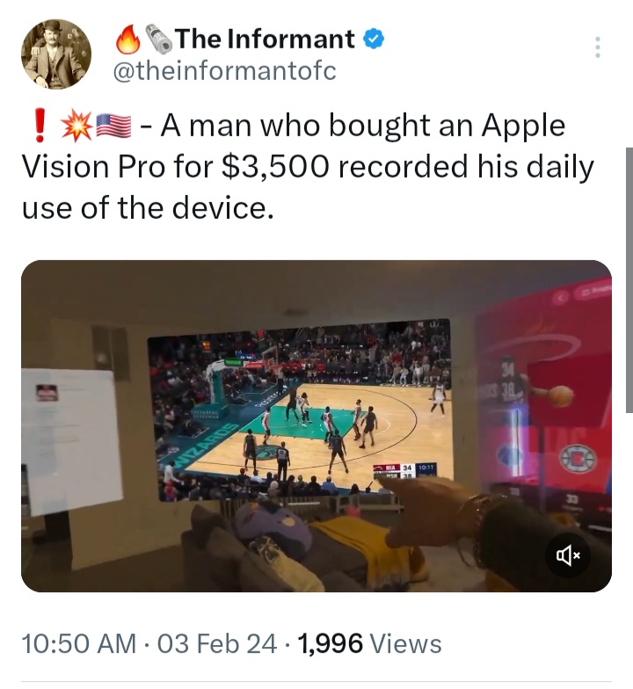Click the fire emoji beside name
633x689 pixels.
coord(128,40)
